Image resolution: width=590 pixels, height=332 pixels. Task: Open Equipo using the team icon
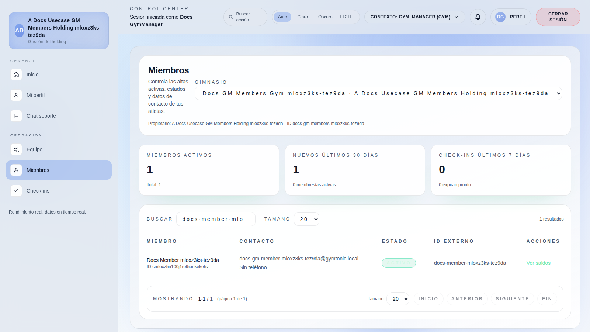(x=16, y=149)
